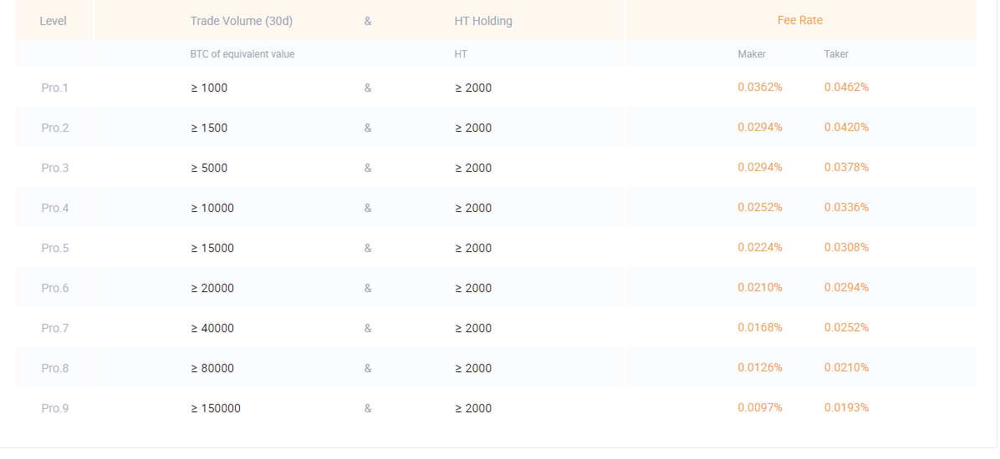Click the ≥ 150000 trade volume value
Screen dimensions: 1000x459
(216, 409)
